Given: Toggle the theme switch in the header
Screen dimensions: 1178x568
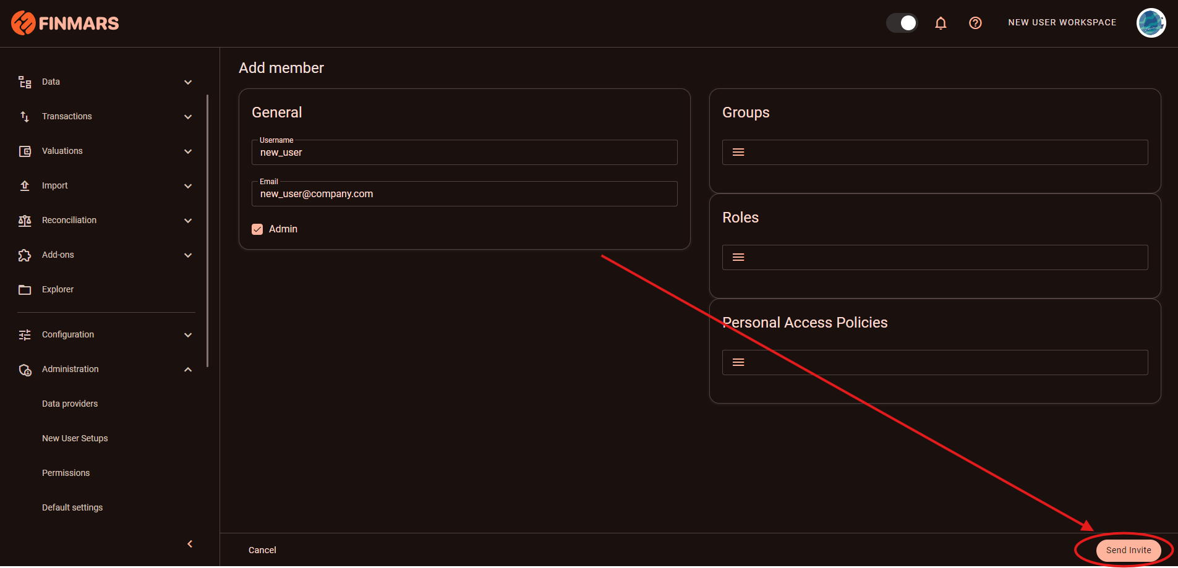Looking at the screenshot, I should 902,23.
